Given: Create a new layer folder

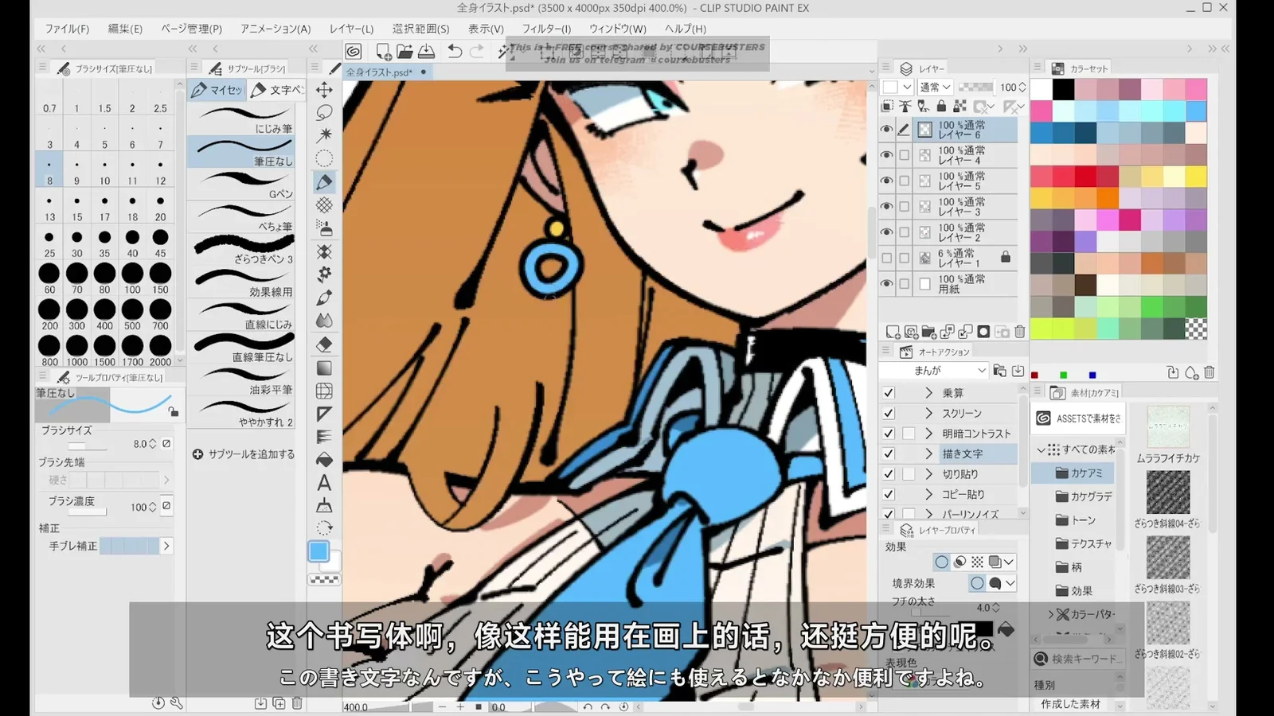Looking at the screenshot, I should coord(928,332).
